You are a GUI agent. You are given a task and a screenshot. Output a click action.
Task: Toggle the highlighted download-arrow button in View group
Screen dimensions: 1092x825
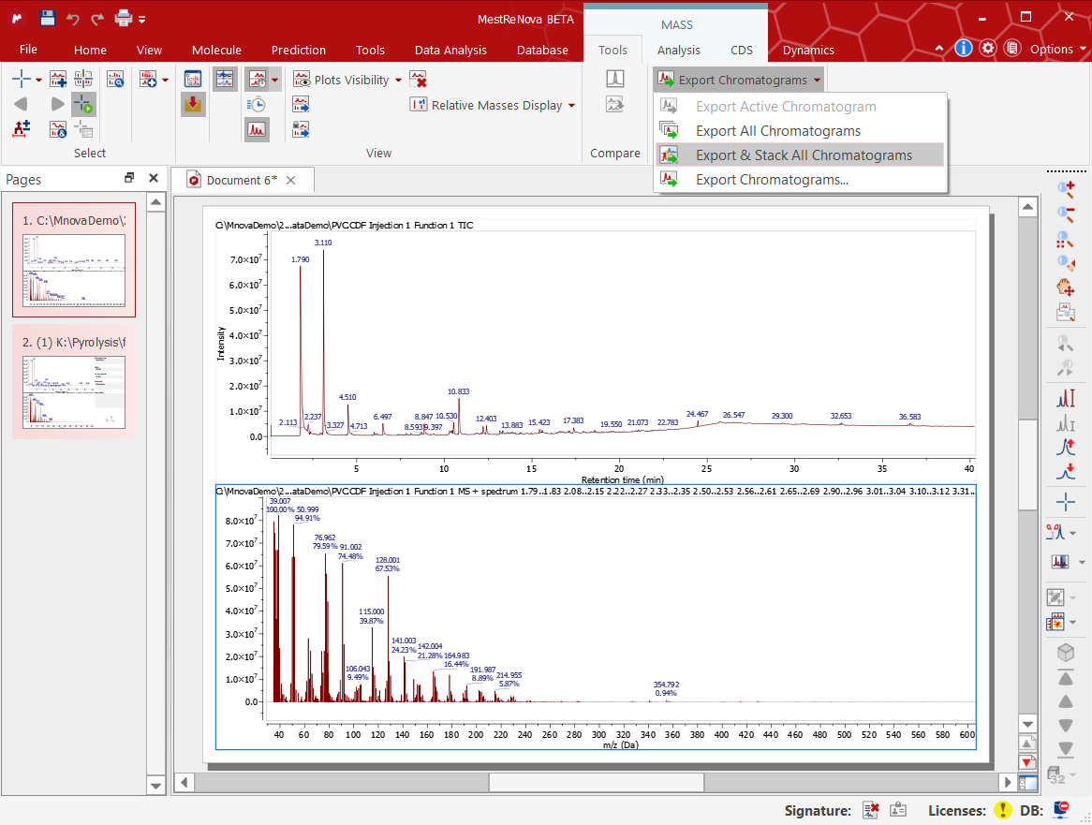pyautogui.click(x=193, y=105)
